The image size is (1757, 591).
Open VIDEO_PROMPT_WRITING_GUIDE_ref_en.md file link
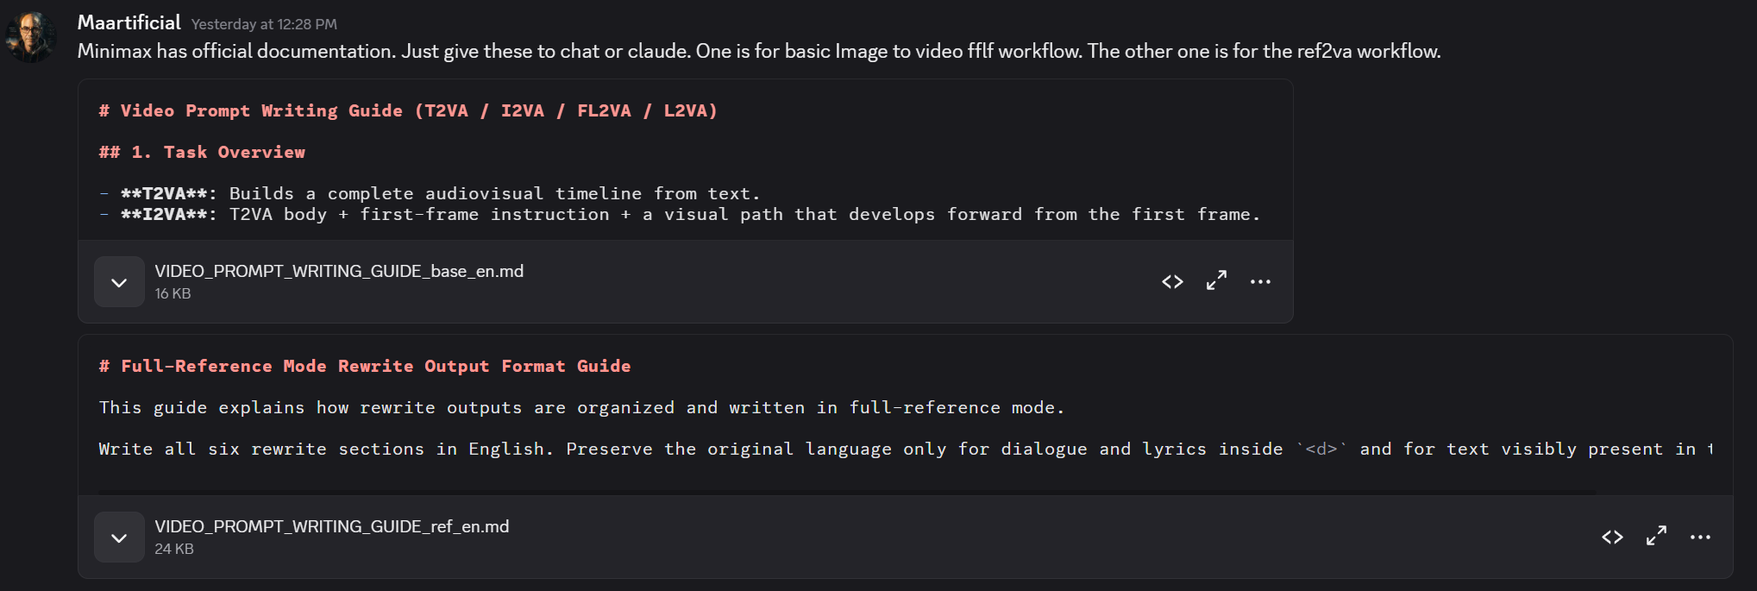point(332,526)
